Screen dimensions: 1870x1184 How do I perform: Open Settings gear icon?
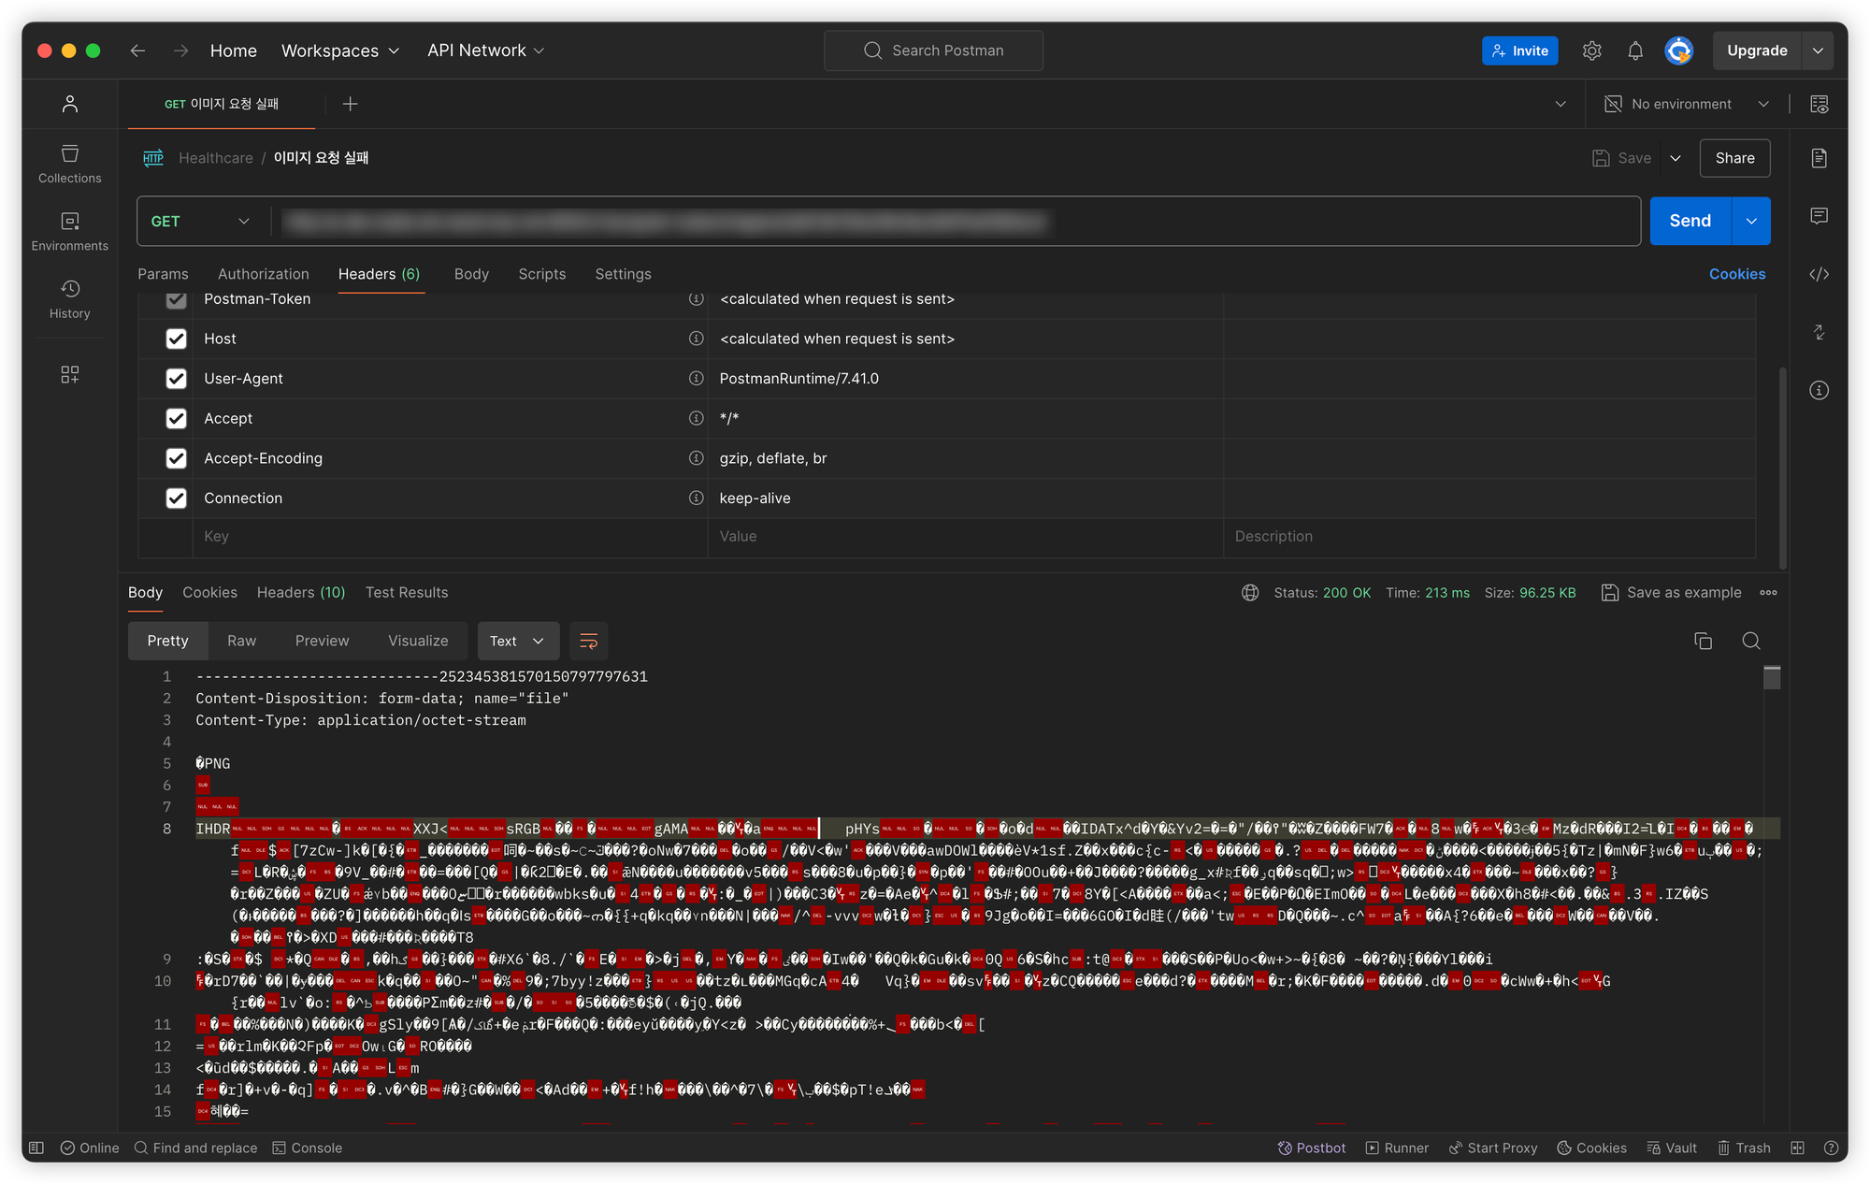tap(1591, 51)
